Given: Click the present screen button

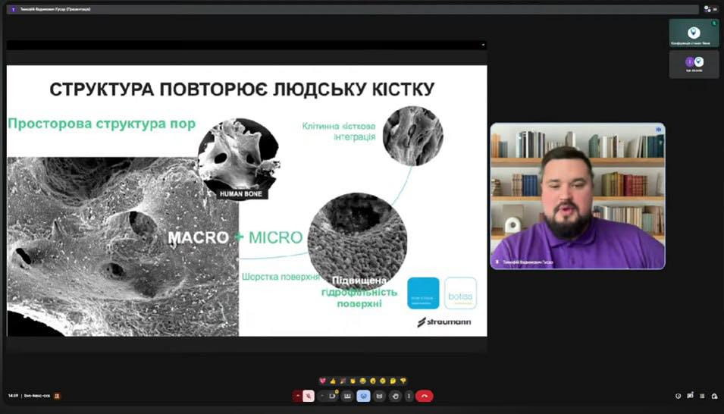Looking at the screenshot, I should coord(379,396).
